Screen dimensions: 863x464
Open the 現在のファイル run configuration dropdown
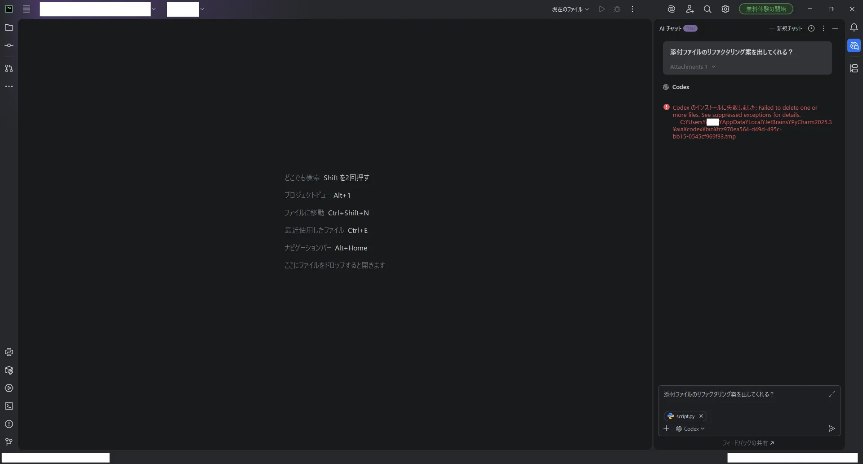570,9
